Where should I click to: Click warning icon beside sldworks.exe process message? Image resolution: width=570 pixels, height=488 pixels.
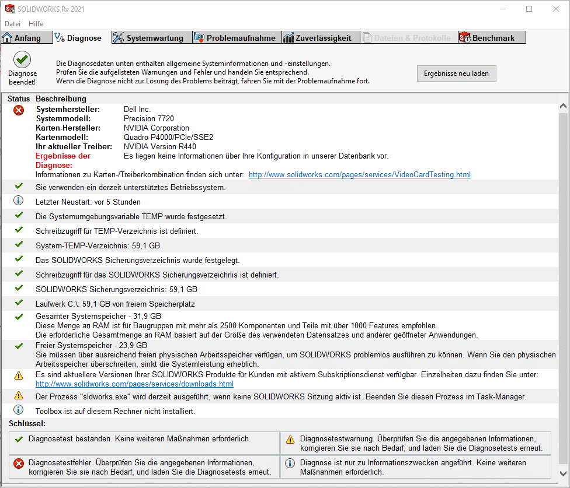tap(19, 396)
